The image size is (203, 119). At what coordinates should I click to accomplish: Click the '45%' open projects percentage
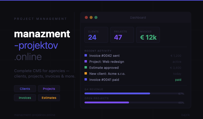coord(181,103)
